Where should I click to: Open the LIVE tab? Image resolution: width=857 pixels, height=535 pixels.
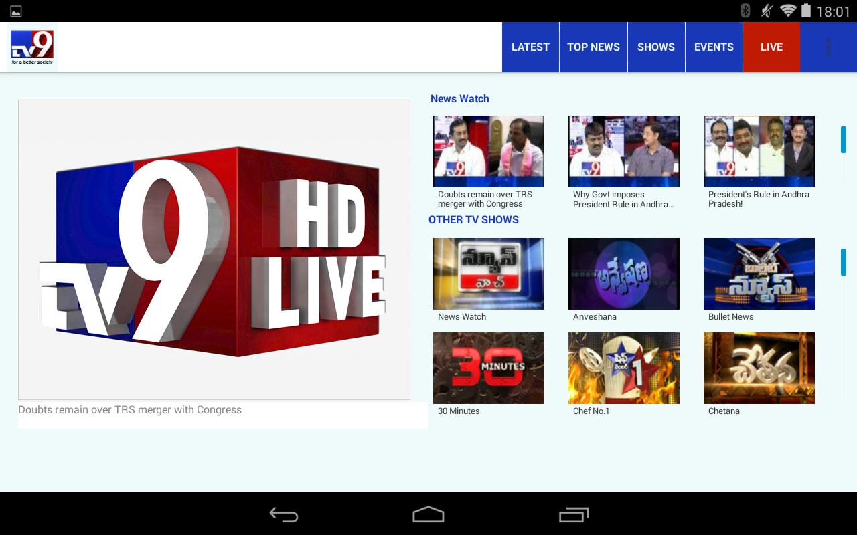click(x=771, y=47)
